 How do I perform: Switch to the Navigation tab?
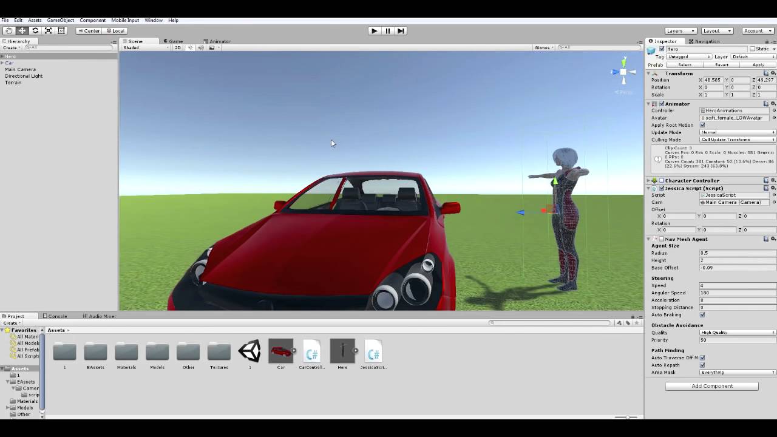coord(704,41)
